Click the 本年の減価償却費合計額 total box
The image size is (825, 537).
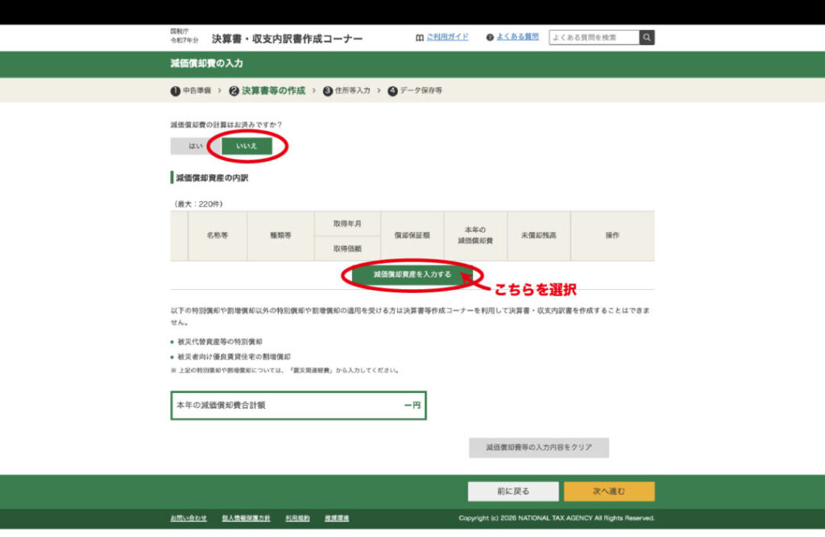[x=297, y=406]
